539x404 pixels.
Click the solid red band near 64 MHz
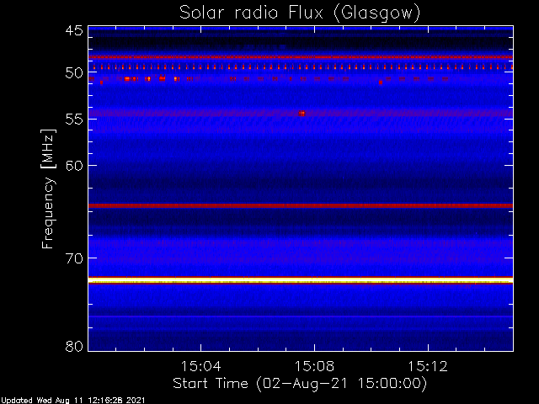[x=301, y=205]
